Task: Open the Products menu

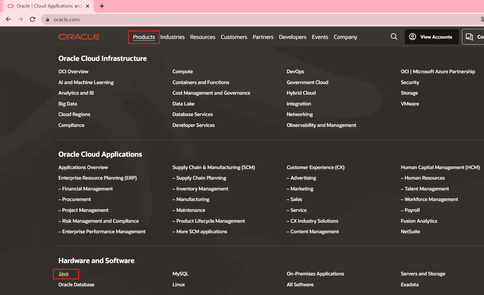Action: click(x=144, y=37)
